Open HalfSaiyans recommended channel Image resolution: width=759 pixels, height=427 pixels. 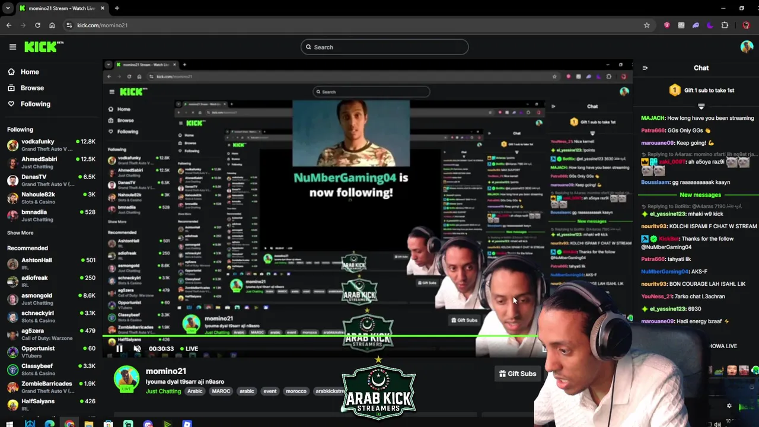tap(51, 405)
